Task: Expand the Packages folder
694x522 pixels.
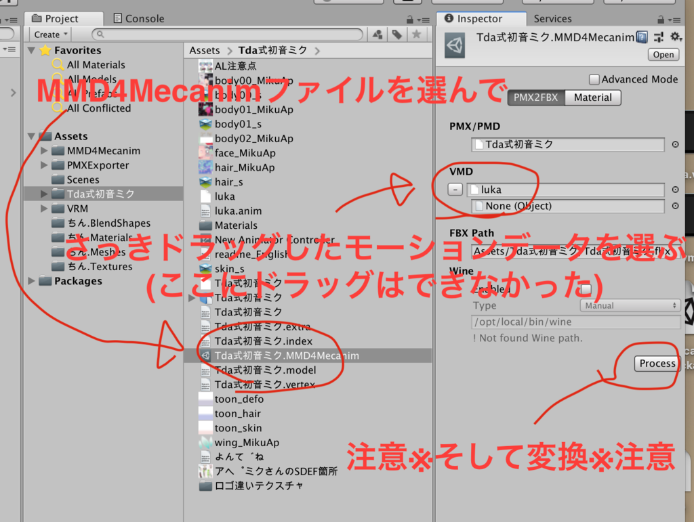Action: tap(31, 281)
